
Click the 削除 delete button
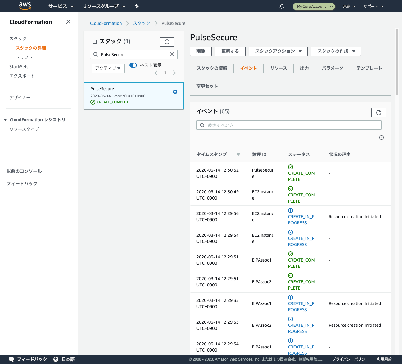pos(201,51)
